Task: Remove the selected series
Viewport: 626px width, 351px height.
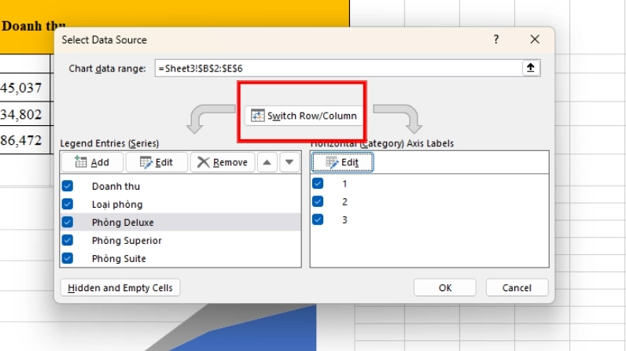Action: (223, 162)
